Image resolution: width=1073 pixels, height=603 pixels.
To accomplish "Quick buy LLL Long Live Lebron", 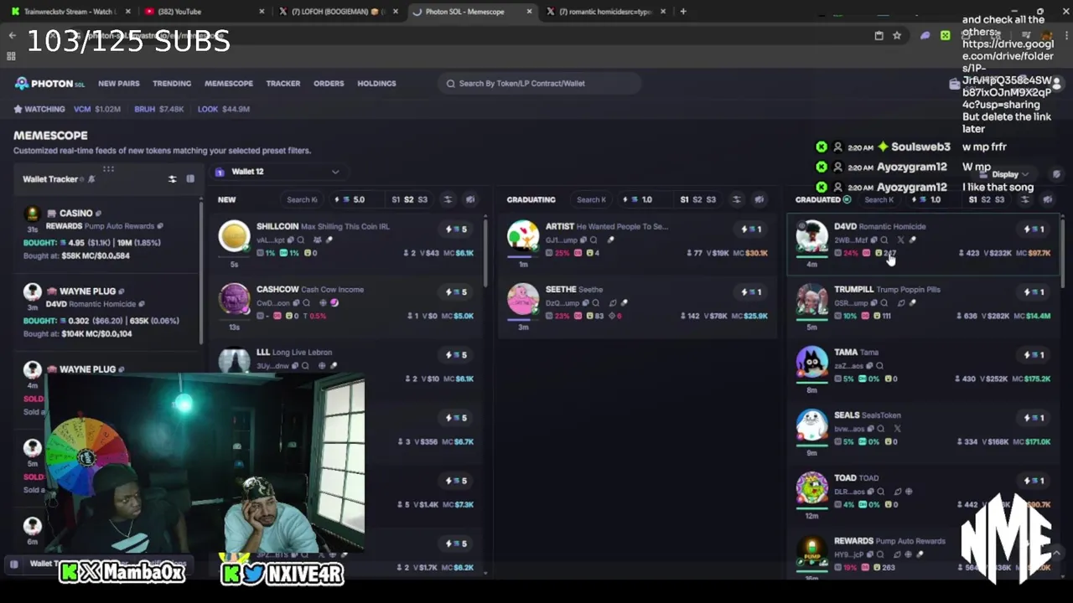I will [x=457, y=355].
